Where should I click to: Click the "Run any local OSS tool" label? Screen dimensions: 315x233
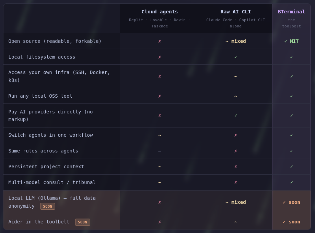[40, 96]
